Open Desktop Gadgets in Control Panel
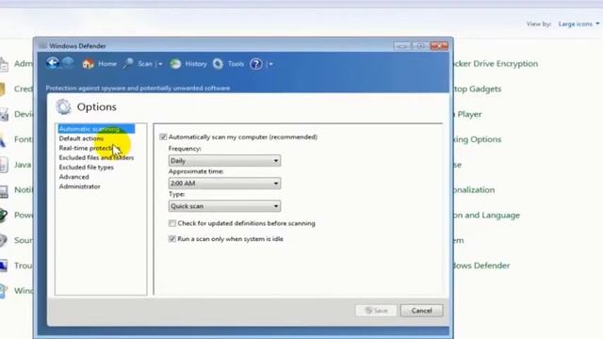 click(x=478, y=89)
